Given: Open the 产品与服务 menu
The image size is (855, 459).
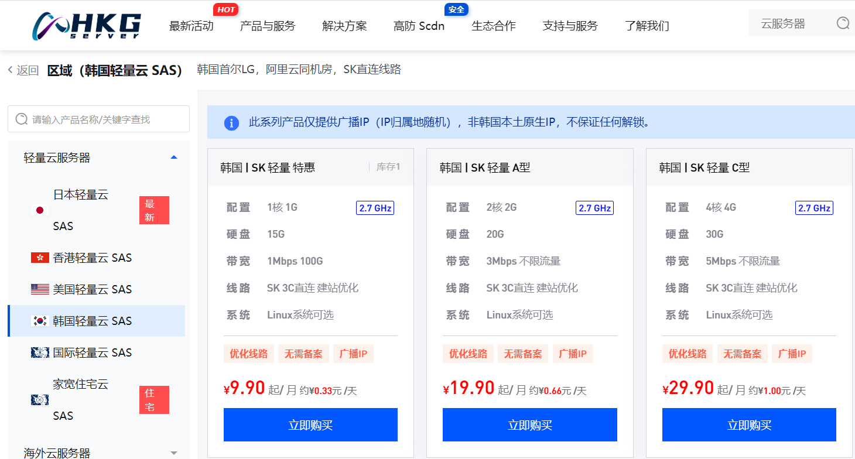Looking at the screenshot, I should (x=268, y=26).
